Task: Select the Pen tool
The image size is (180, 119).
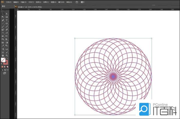Action: (3, 20)
